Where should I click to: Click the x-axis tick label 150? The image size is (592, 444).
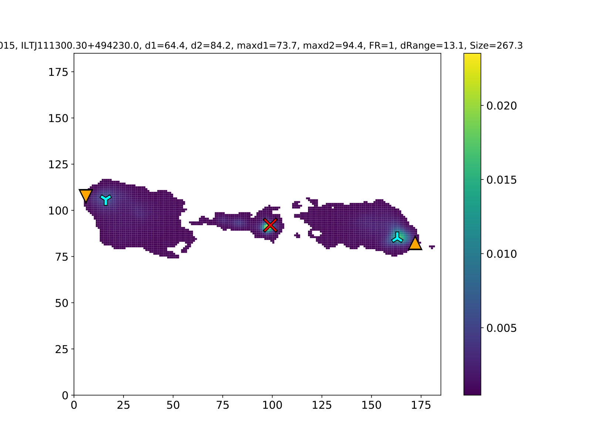click(x=371, y=406)
